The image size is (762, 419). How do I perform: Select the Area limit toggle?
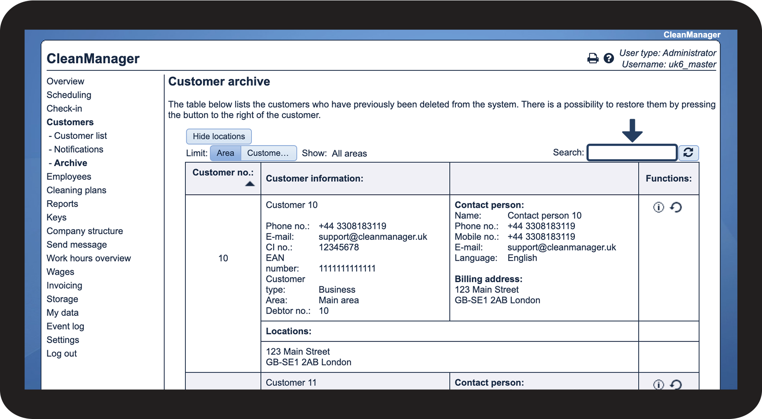pos(226,153)
